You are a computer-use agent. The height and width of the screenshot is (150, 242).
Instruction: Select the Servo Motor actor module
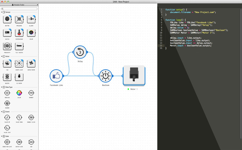31,63
